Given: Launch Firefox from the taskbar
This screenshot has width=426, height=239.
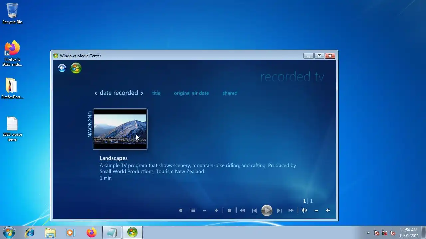Looking at the screenshot, I should click(91, 233).
